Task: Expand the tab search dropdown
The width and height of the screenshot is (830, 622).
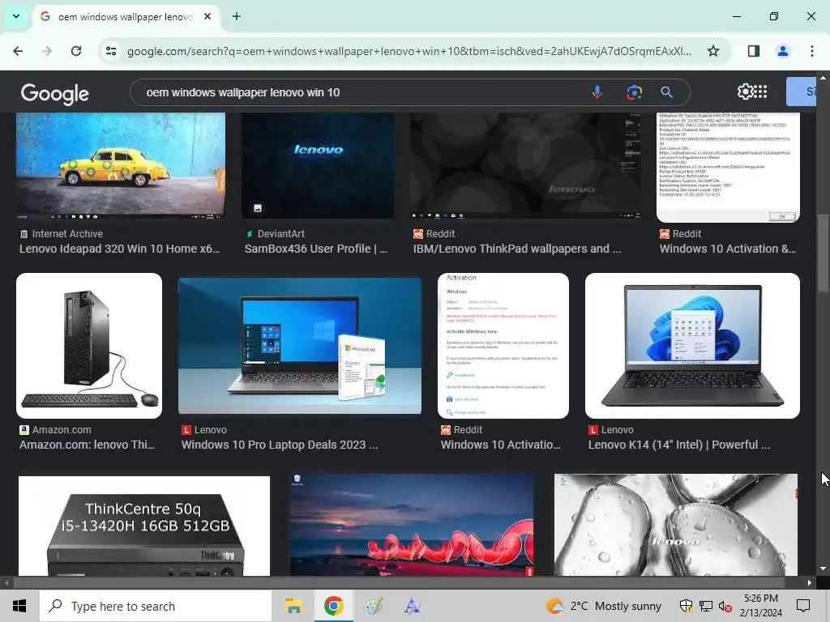Action: (x=16, y=16)
